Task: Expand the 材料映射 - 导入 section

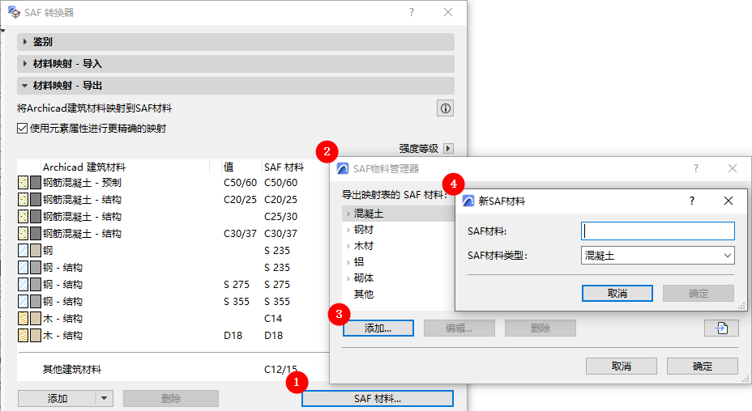Action: pos(25,64)
